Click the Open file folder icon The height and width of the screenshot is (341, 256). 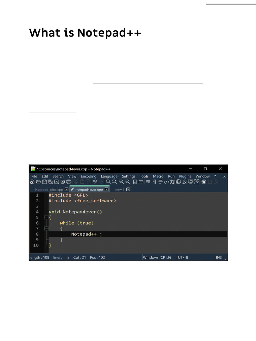[x=38, y=182]
